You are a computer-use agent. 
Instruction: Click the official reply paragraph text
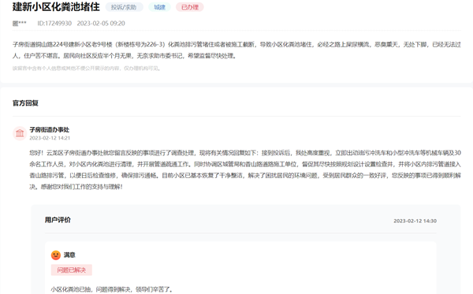click(245, 169)
